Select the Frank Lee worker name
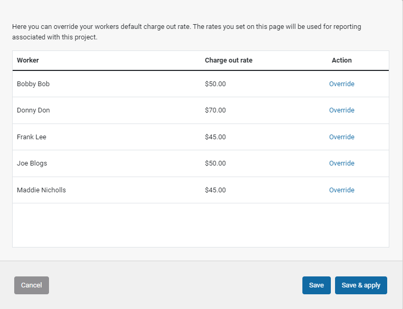The image size is (403, 309). 32,137
